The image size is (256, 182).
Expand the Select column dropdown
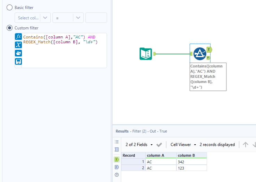tap(46, 18)
